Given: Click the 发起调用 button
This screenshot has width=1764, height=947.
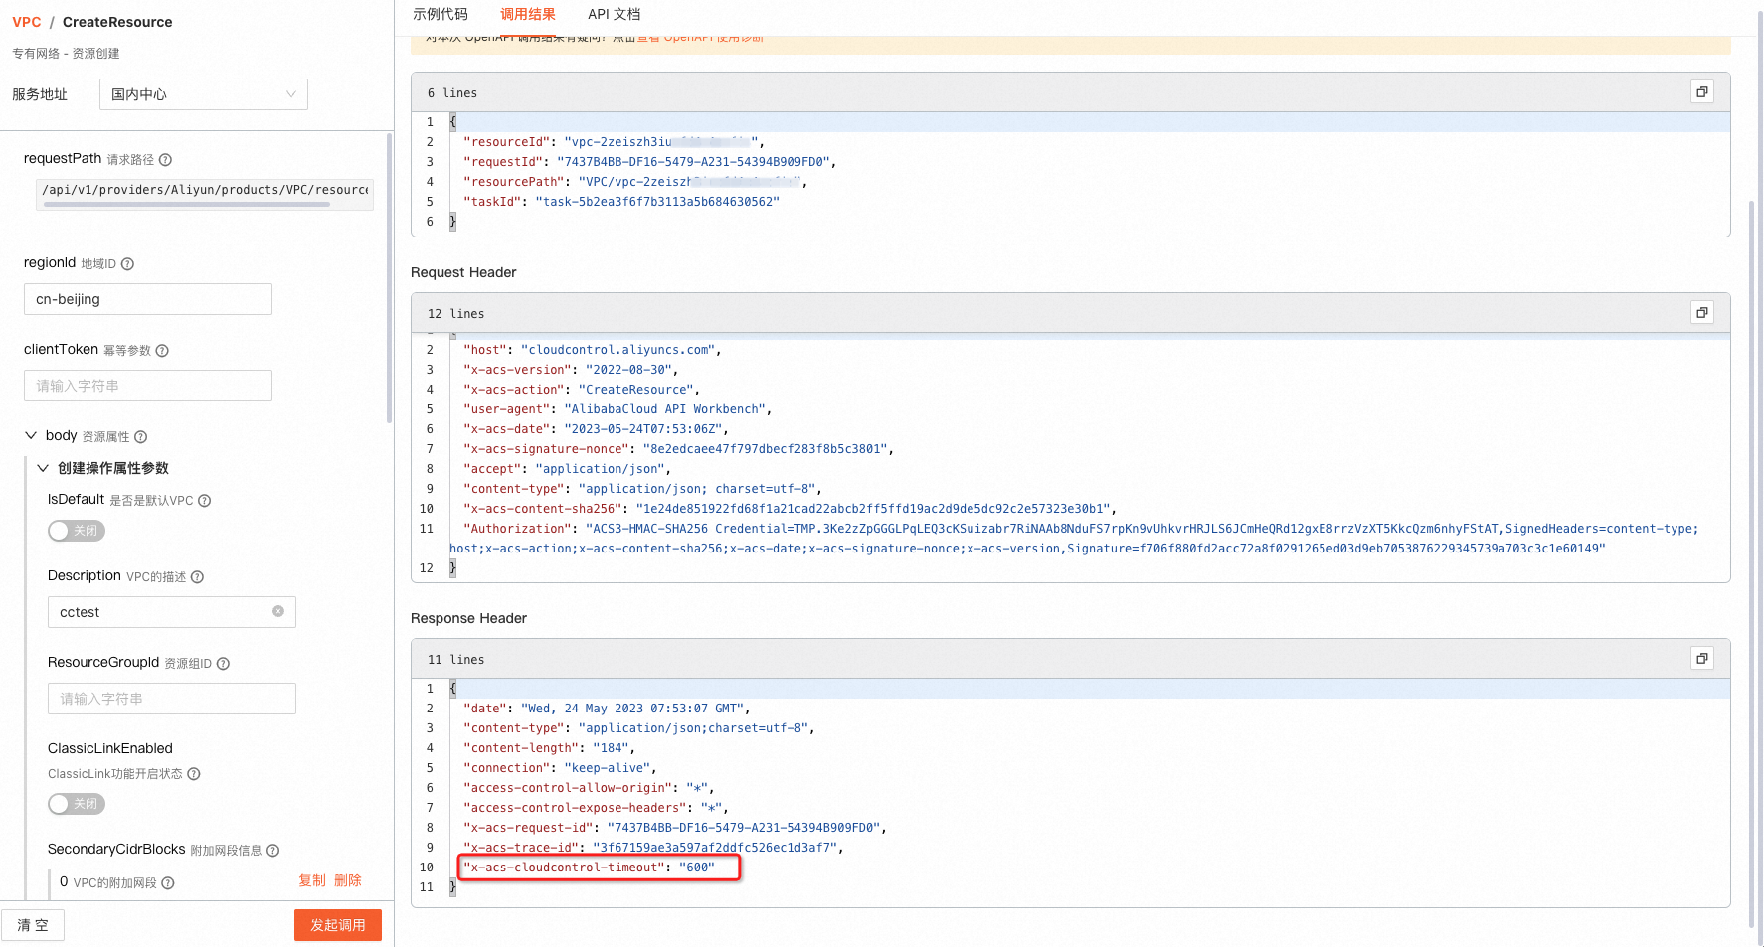Looking at the screenshot, I should pyautogui.click(x=338, y=925).
